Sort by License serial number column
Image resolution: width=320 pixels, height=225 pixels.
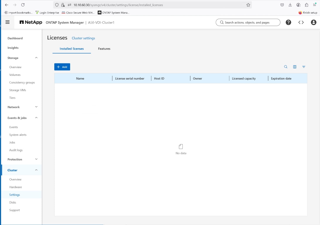coord(130,78)
